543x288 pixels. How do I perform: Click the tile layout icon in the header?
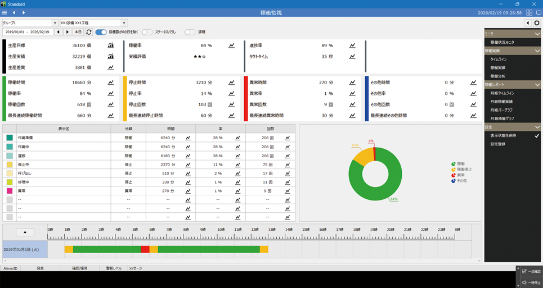pyautogui.click(x=529, y=12)
